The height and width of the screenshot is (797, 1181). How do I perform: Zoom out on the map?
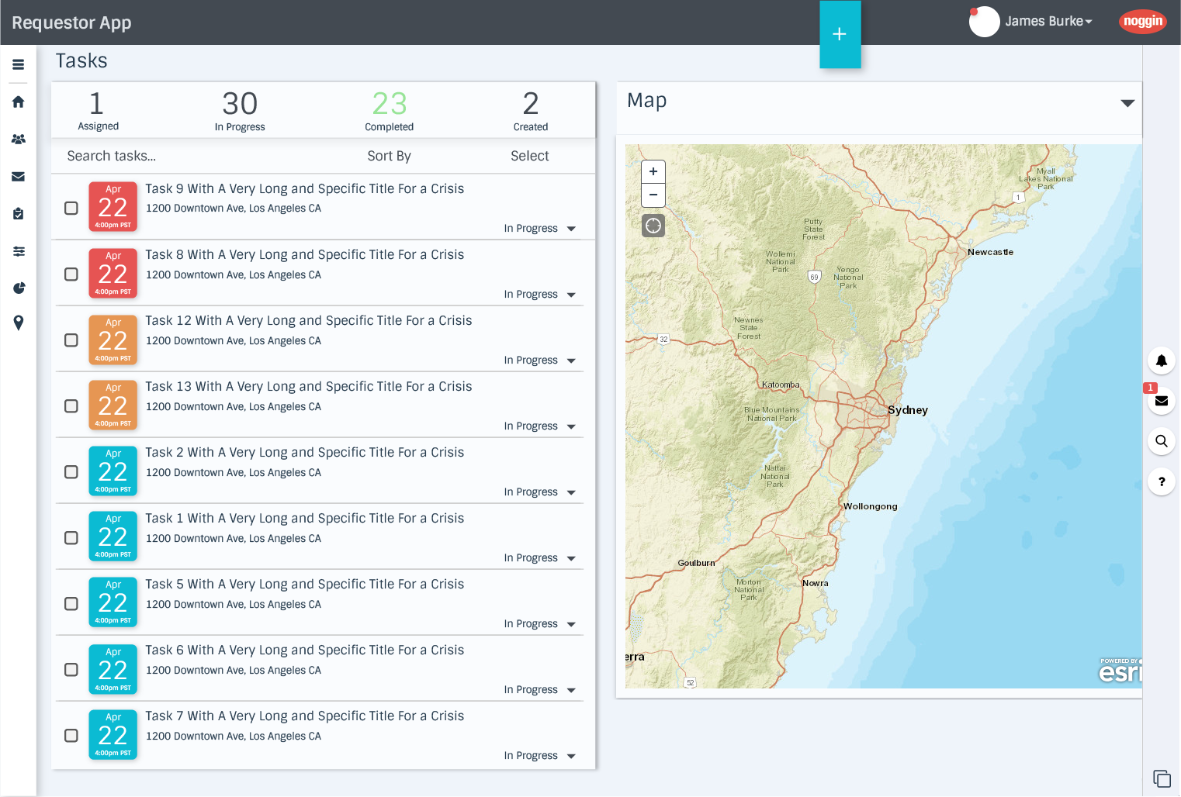(x=653, y=195)
